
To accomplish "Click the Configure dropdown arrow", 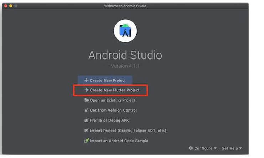I will click(x=215, y=148).
